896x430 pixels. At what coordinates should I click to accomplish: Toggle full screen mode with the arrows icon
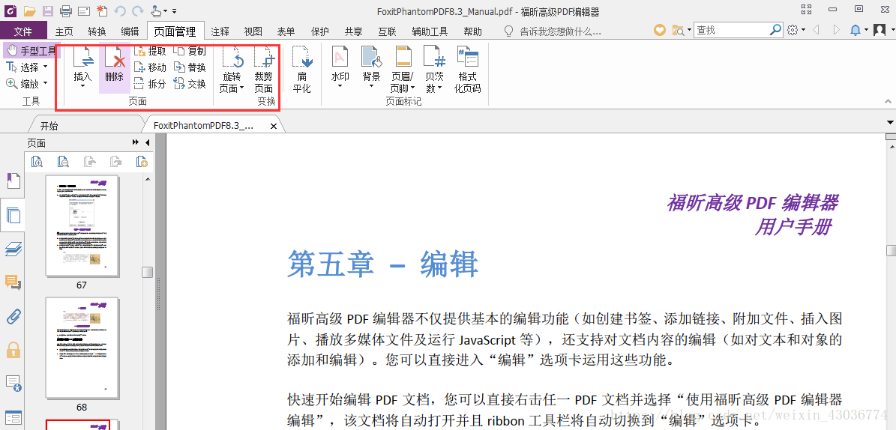coord(807,10)
